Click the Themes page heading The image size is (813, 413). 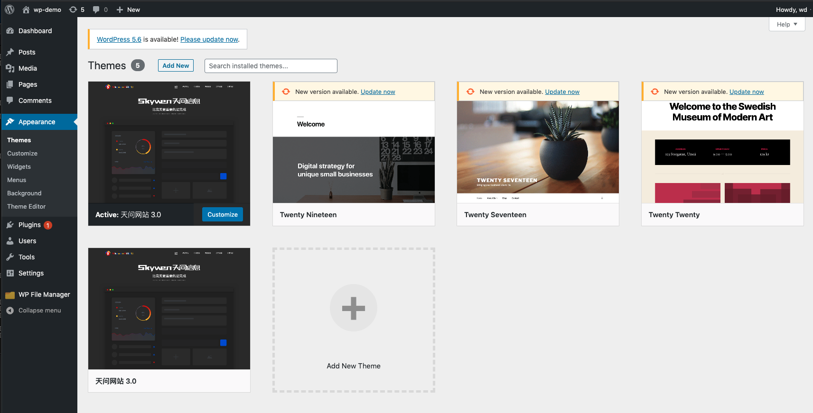pos(107,65)
